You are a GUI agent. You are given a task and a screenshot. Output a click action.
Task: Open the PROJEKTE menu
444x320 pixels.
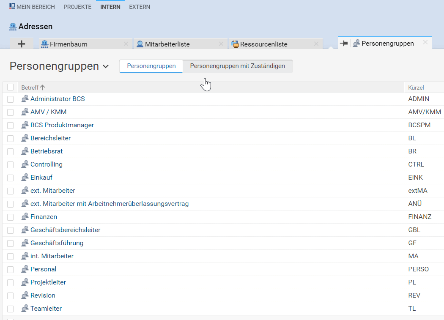coord(77,7)
